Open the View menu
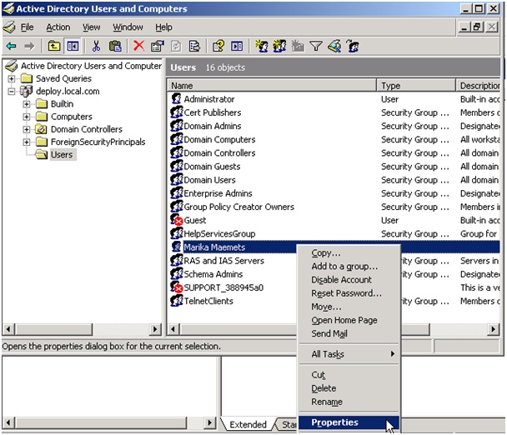Screen dimensions: 507x435 click(91, 27)
